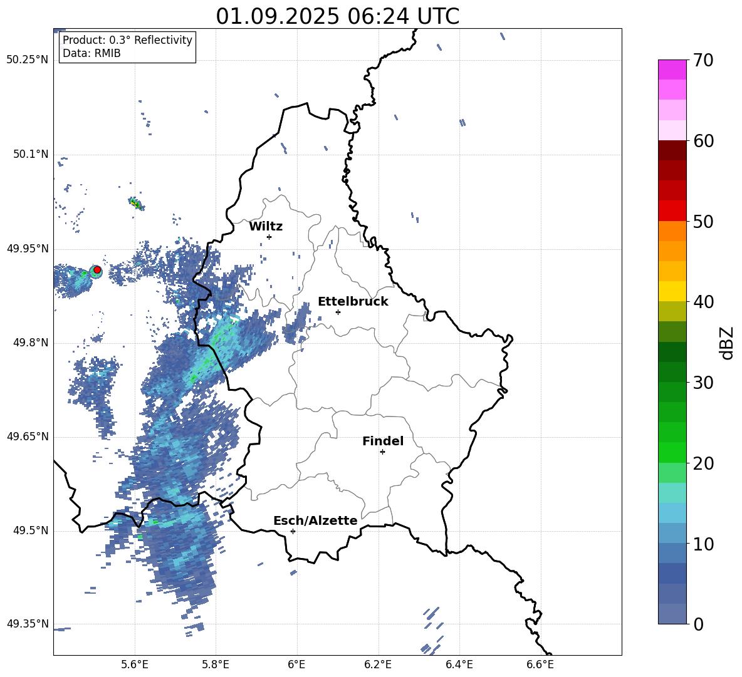Click the Ettelbruck station cross marker
Viewport: 742px width, 677px height.
coord(338,312)
